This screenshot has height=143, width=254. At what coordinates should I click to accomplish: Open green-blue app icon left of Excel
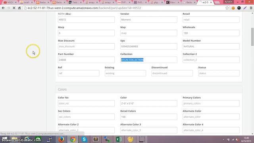tap(107, 139)
